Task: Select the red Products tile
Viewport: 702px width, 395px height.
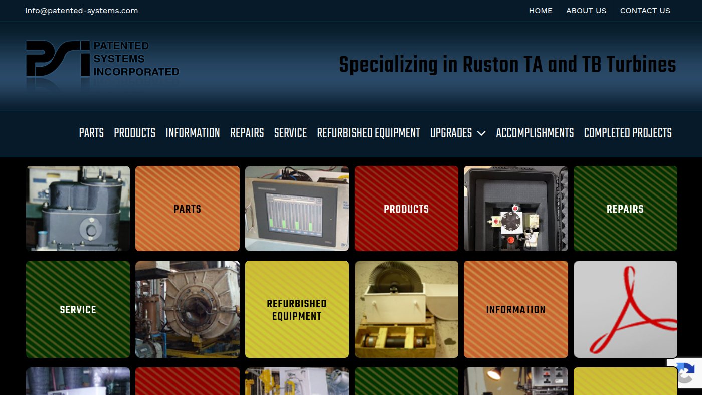Action: pos(406,209)
